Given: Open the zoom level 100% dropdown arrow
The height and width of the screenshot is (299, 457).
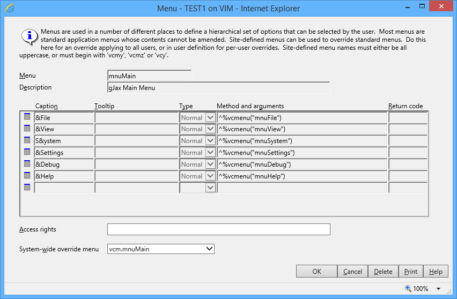Looking at the screenshot, I should (x=438, y=289).
